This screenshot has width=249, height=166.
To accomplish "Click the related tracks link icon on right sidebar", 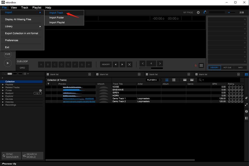I will point(246,105).
